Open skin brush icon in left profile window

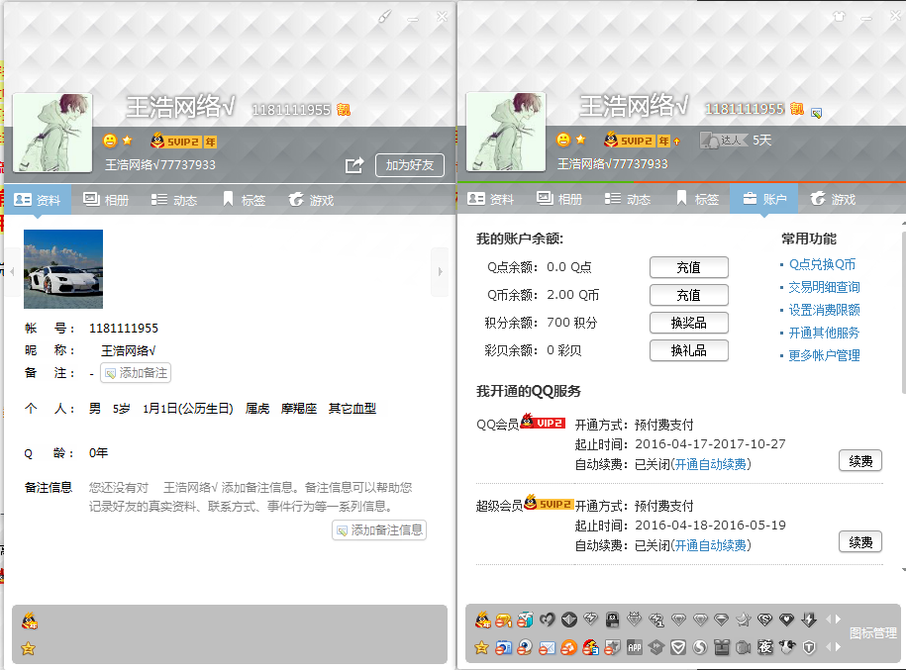click(384, 17)
